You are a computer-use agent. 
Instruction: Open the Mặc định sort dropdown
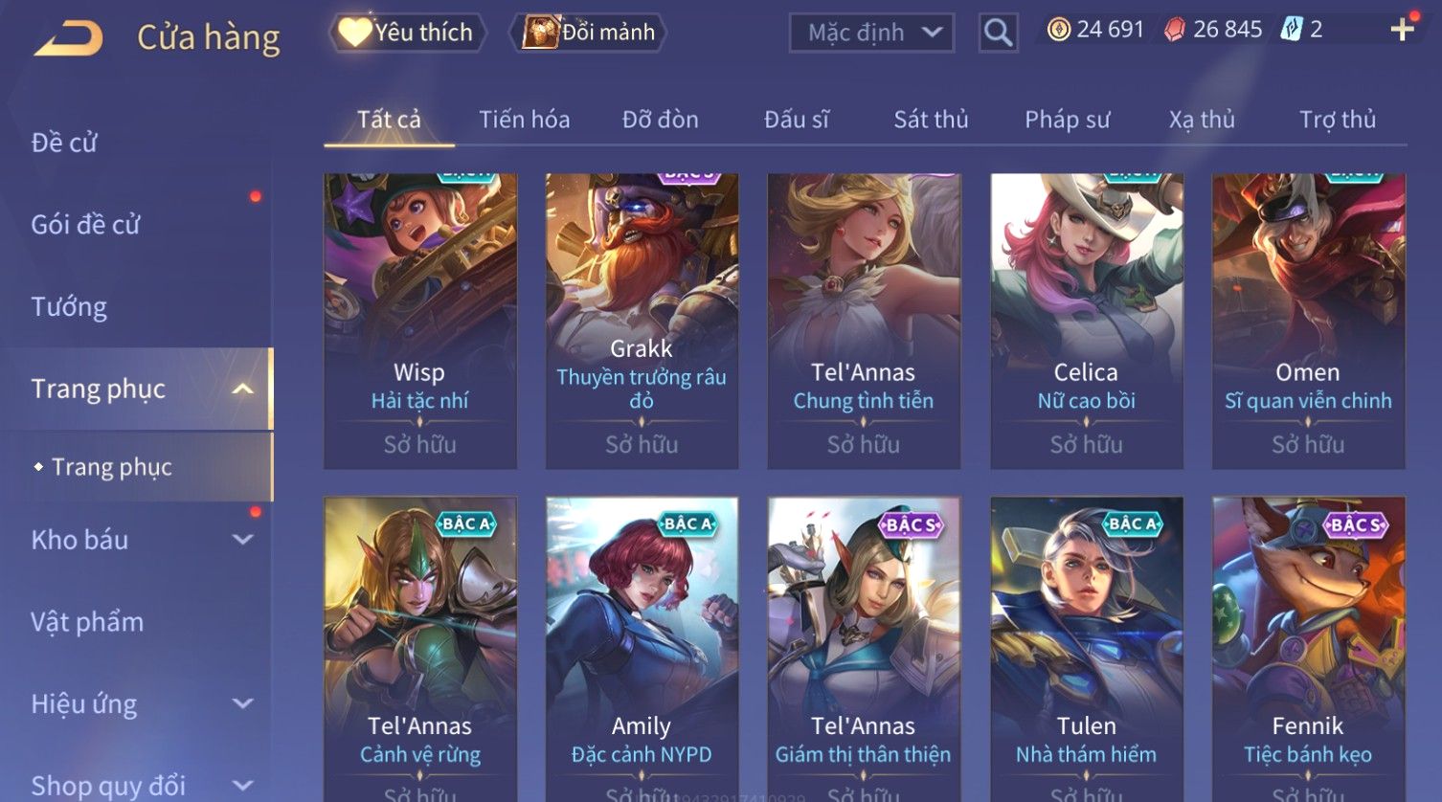point(871,33)
